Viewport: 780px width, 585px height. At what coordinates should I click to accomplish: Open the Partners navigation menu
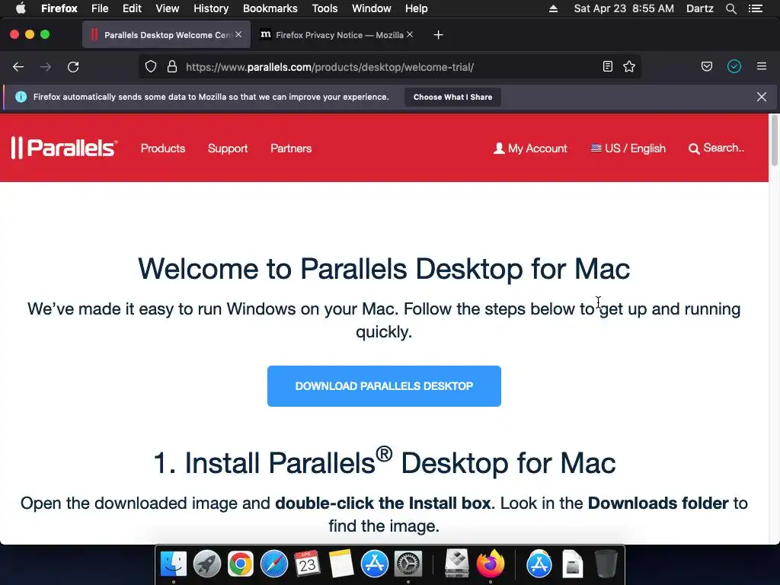tap(291, 149)
